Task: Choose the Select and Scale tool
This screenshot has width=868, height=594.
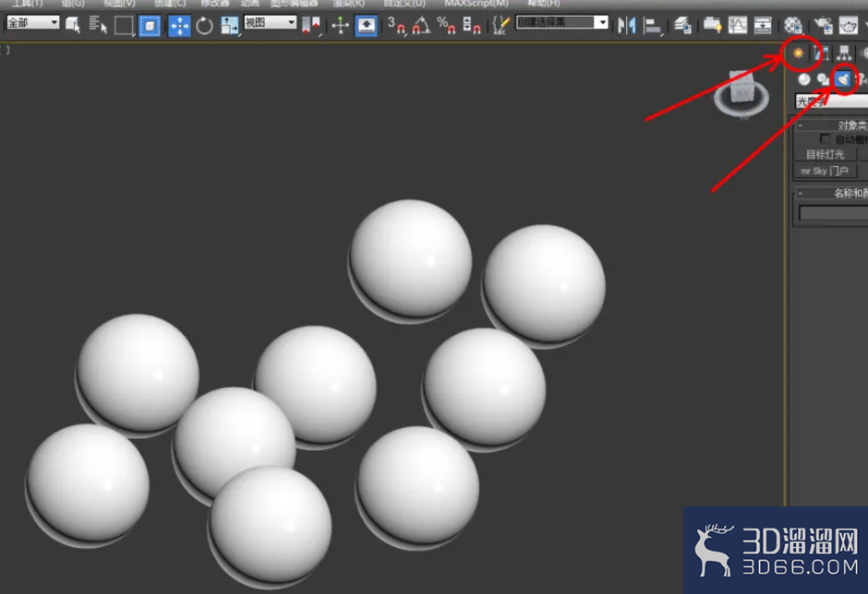Action: click(x=229, y=26)
